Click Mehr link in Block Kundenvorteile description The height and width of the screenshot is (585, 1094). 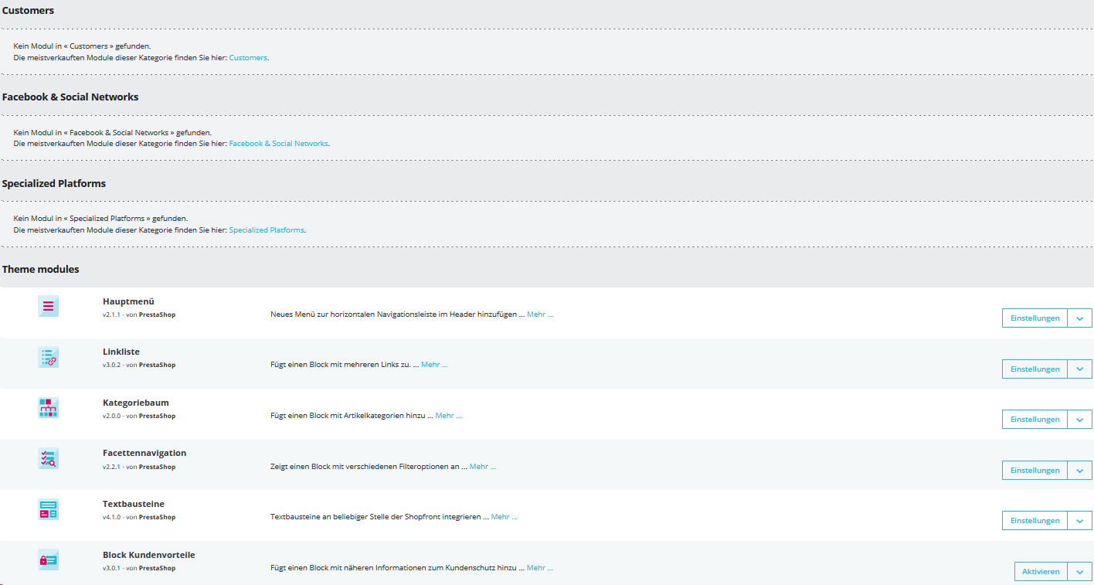click(x=540, y=568)
